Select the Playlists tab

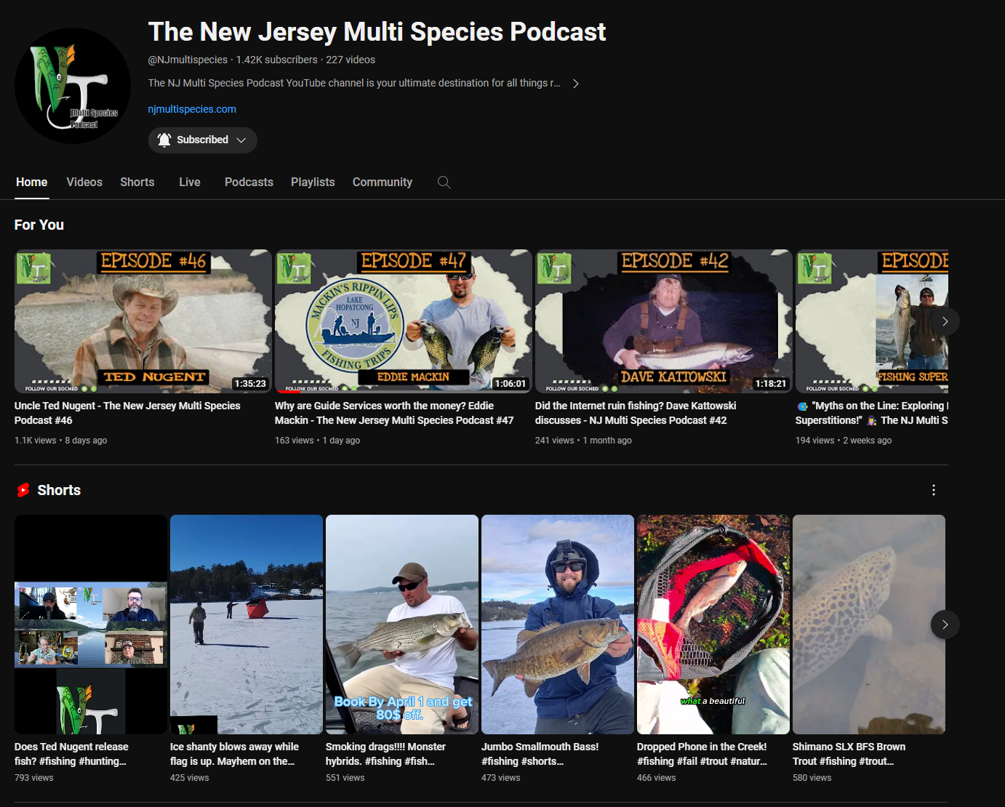[313, 182]
